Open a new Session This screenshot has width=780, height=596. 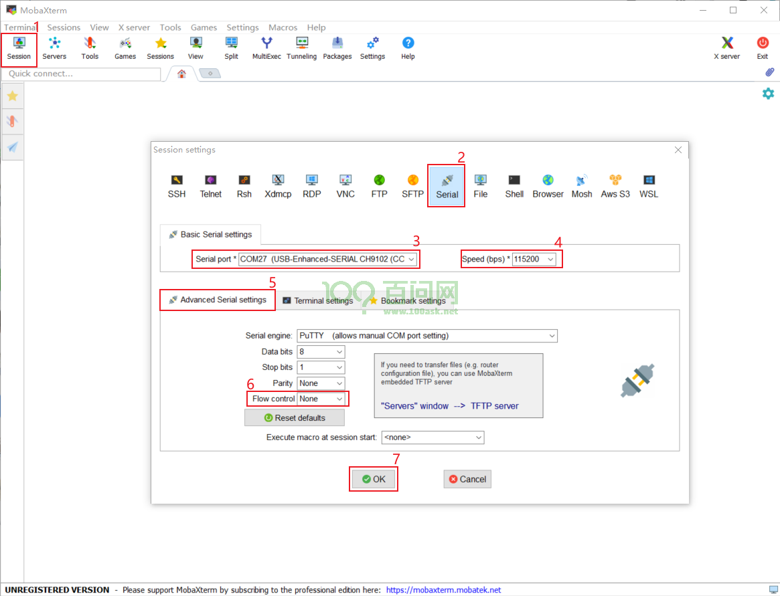[x=18, y=47]
